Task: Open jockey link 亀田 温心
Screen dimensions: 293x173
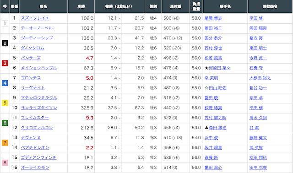Action: pos(213,168)
